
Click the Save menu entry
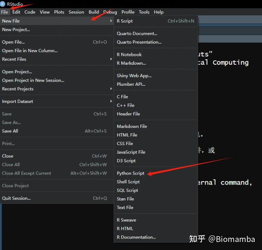57,114
